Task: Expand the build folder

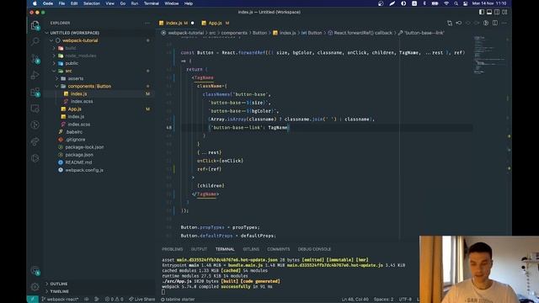Action: point(70,48)
